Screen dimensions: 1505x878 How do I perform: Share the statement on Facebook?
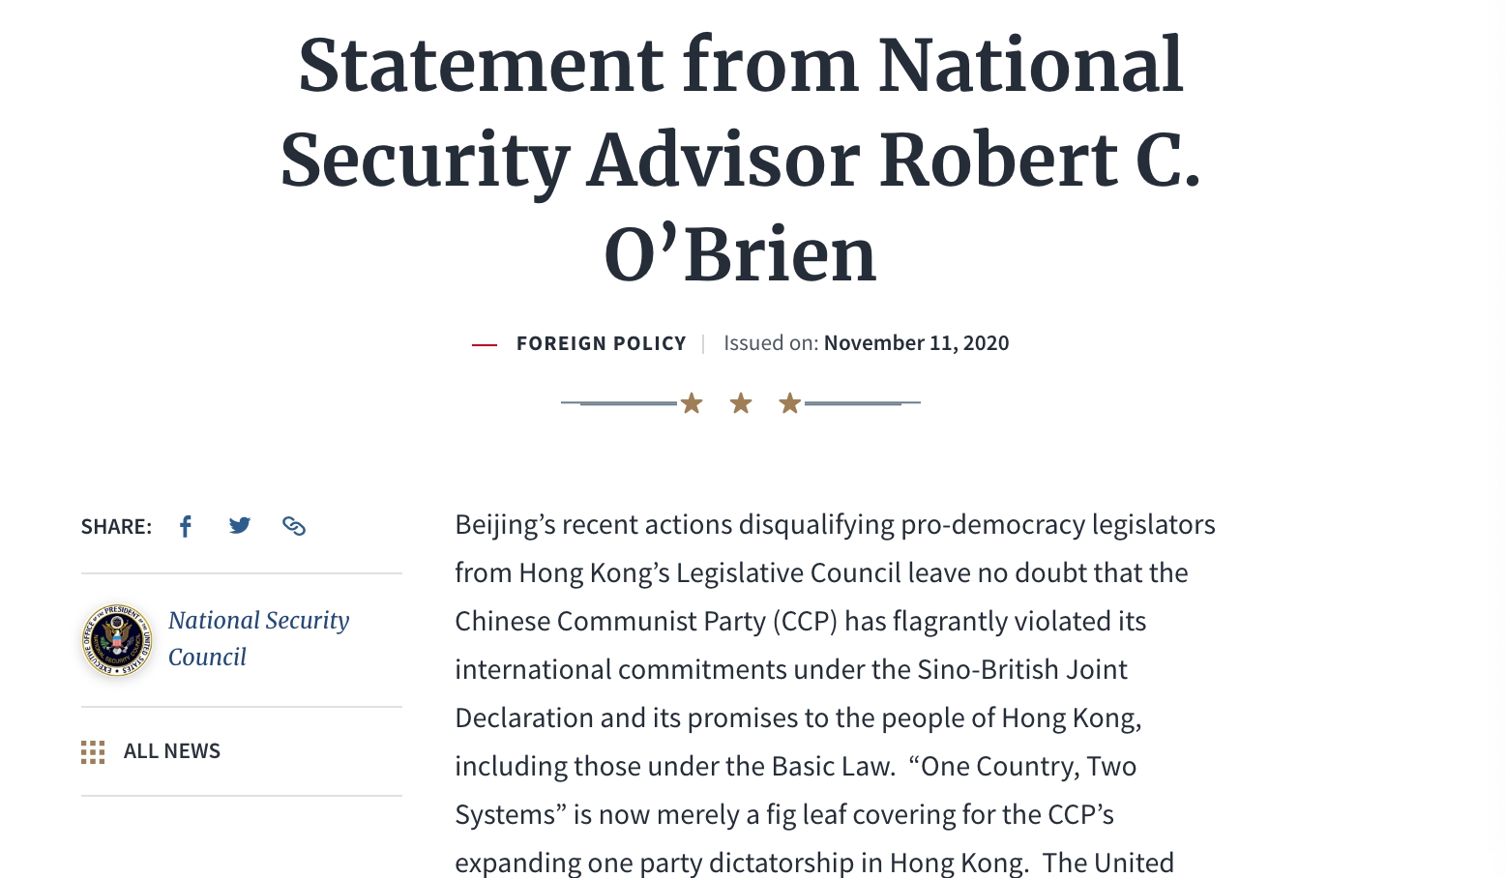(186, 526)
